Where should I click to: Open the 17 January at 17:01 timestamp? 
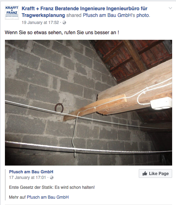click(x=27, y=178)
